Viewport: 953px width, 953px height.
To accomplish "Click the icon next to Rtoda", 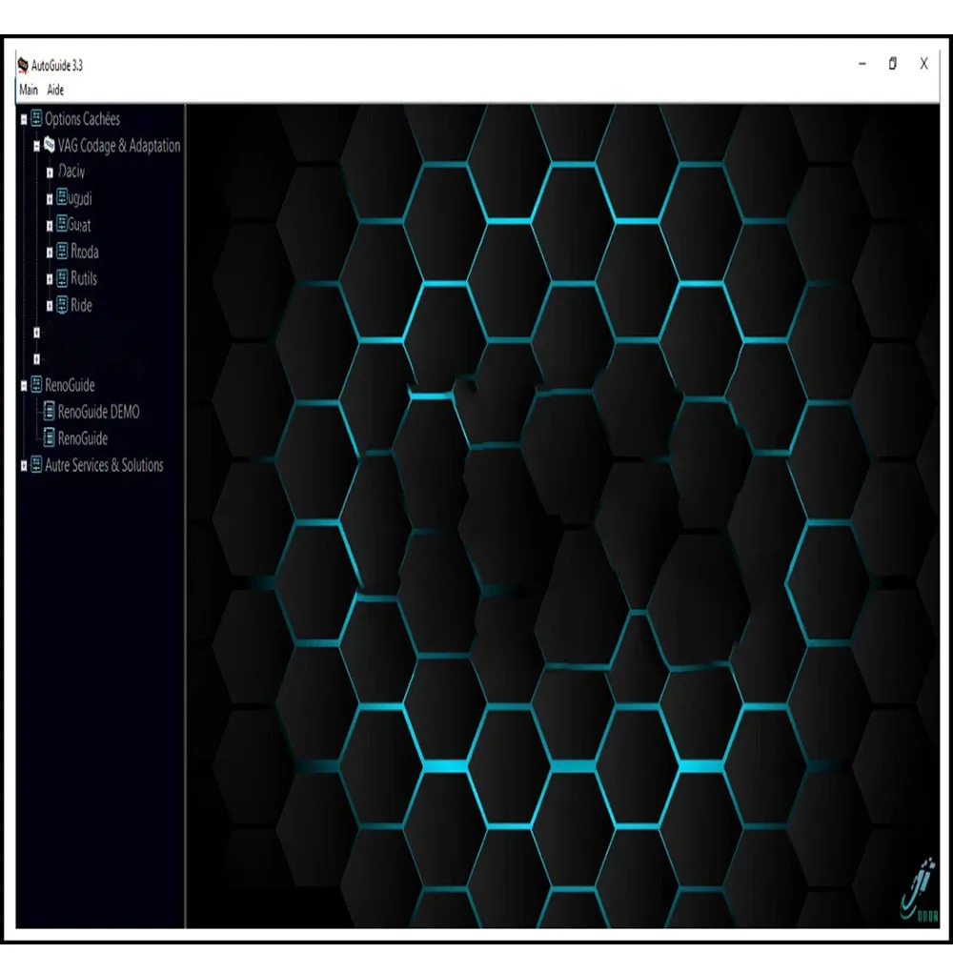I will coord(62,251).
